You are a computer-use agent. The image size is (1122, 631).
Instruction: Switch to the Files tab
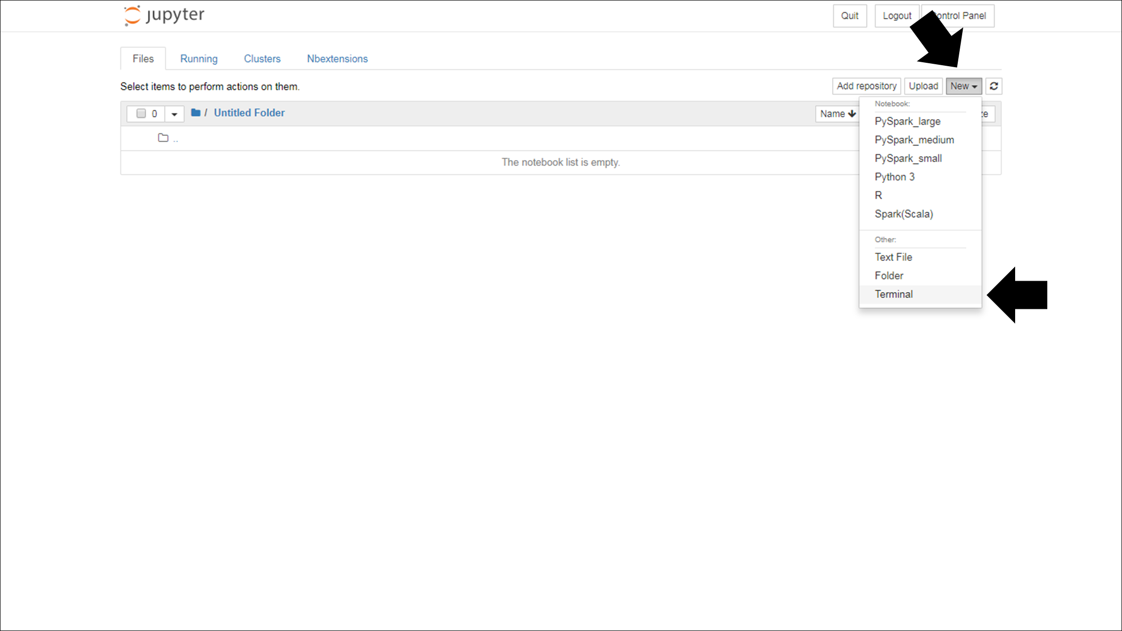pos(143,59)
